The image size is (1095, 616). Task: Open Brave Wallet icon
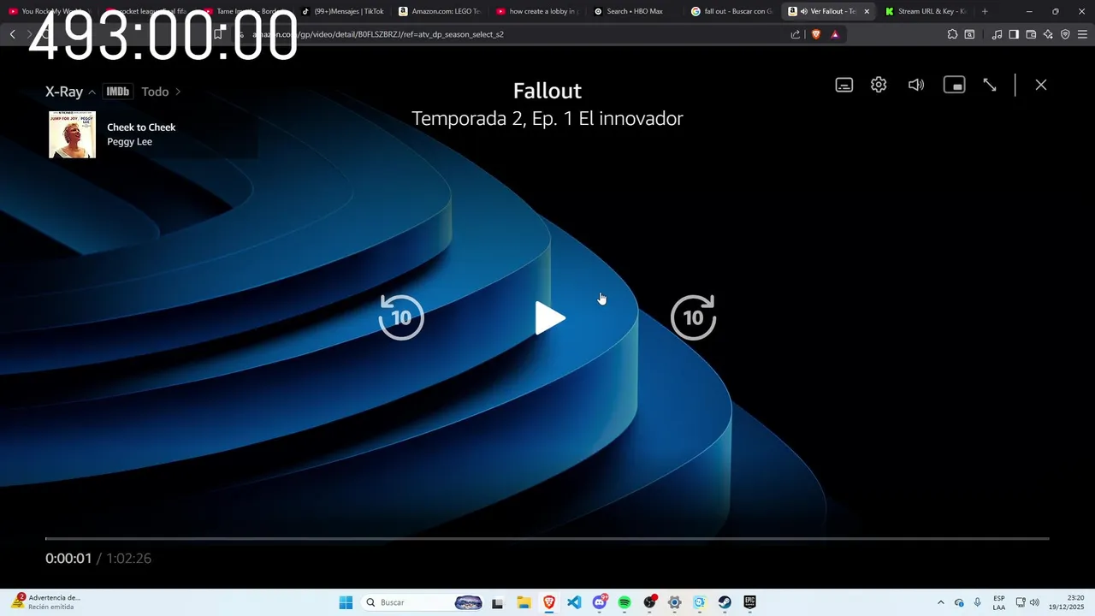[1031, 34]
